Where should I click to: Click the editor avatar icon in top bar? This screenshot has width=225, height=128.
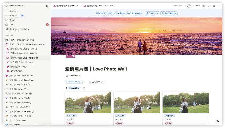tap(189, 6)
